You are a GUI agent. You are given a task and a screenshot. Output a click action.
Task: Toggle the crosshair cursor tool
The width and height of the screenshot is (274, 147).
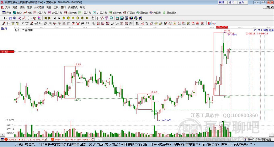pyautogui.click(x=97, y=18)
